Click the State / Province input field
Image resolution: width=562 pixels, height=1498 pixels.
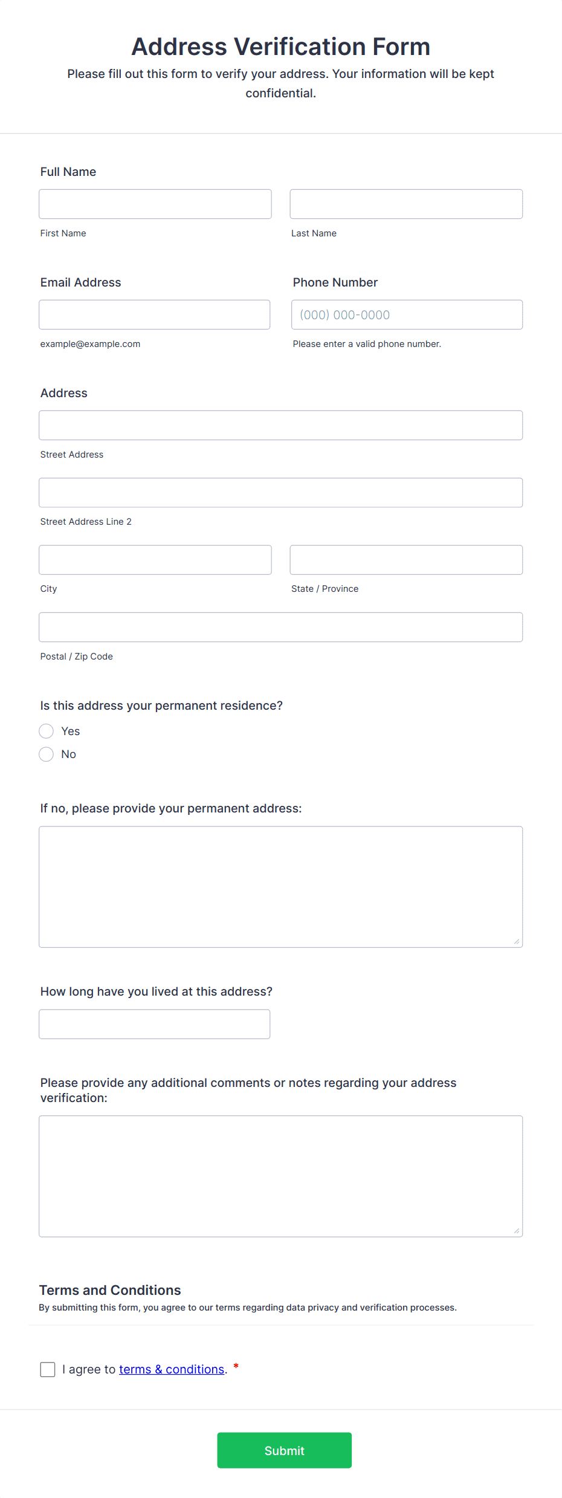coord(405,560)
